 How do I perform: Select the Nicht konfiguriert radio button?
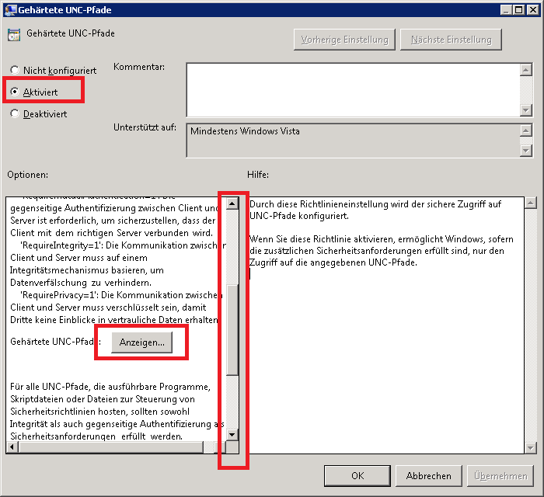tap(15, 71)
